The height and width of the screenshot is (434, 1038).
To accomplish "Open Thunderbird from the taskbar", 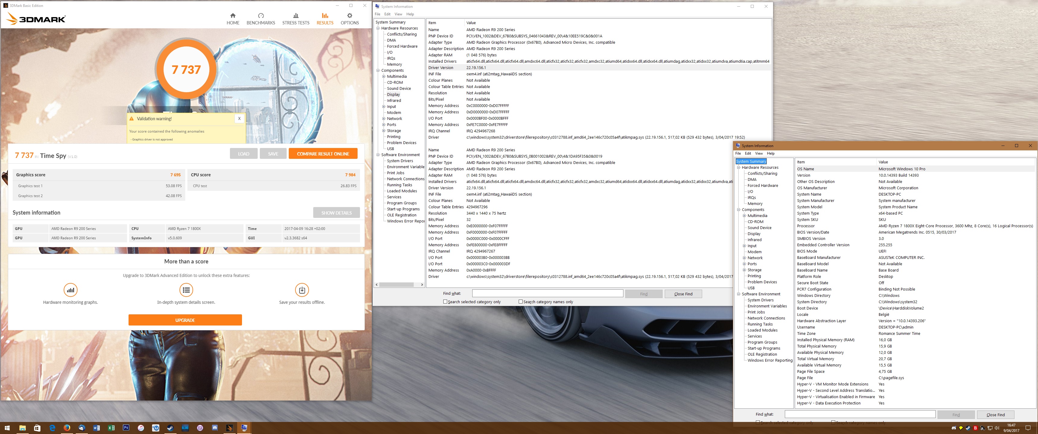I will [82, 428].
